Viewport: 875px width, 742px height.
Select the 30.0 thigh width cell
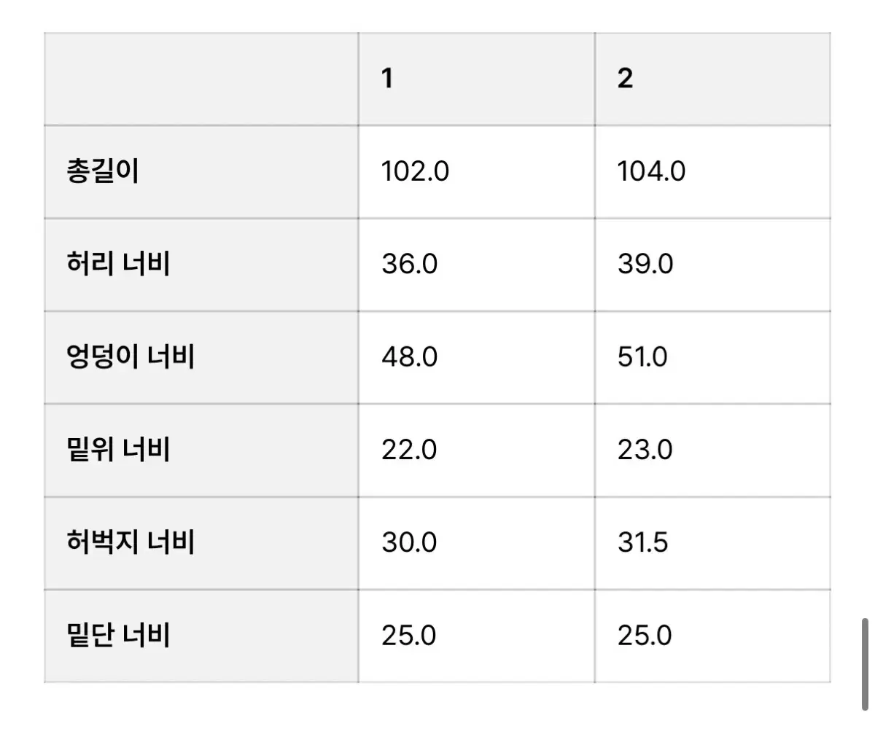[x=476, y=544]
